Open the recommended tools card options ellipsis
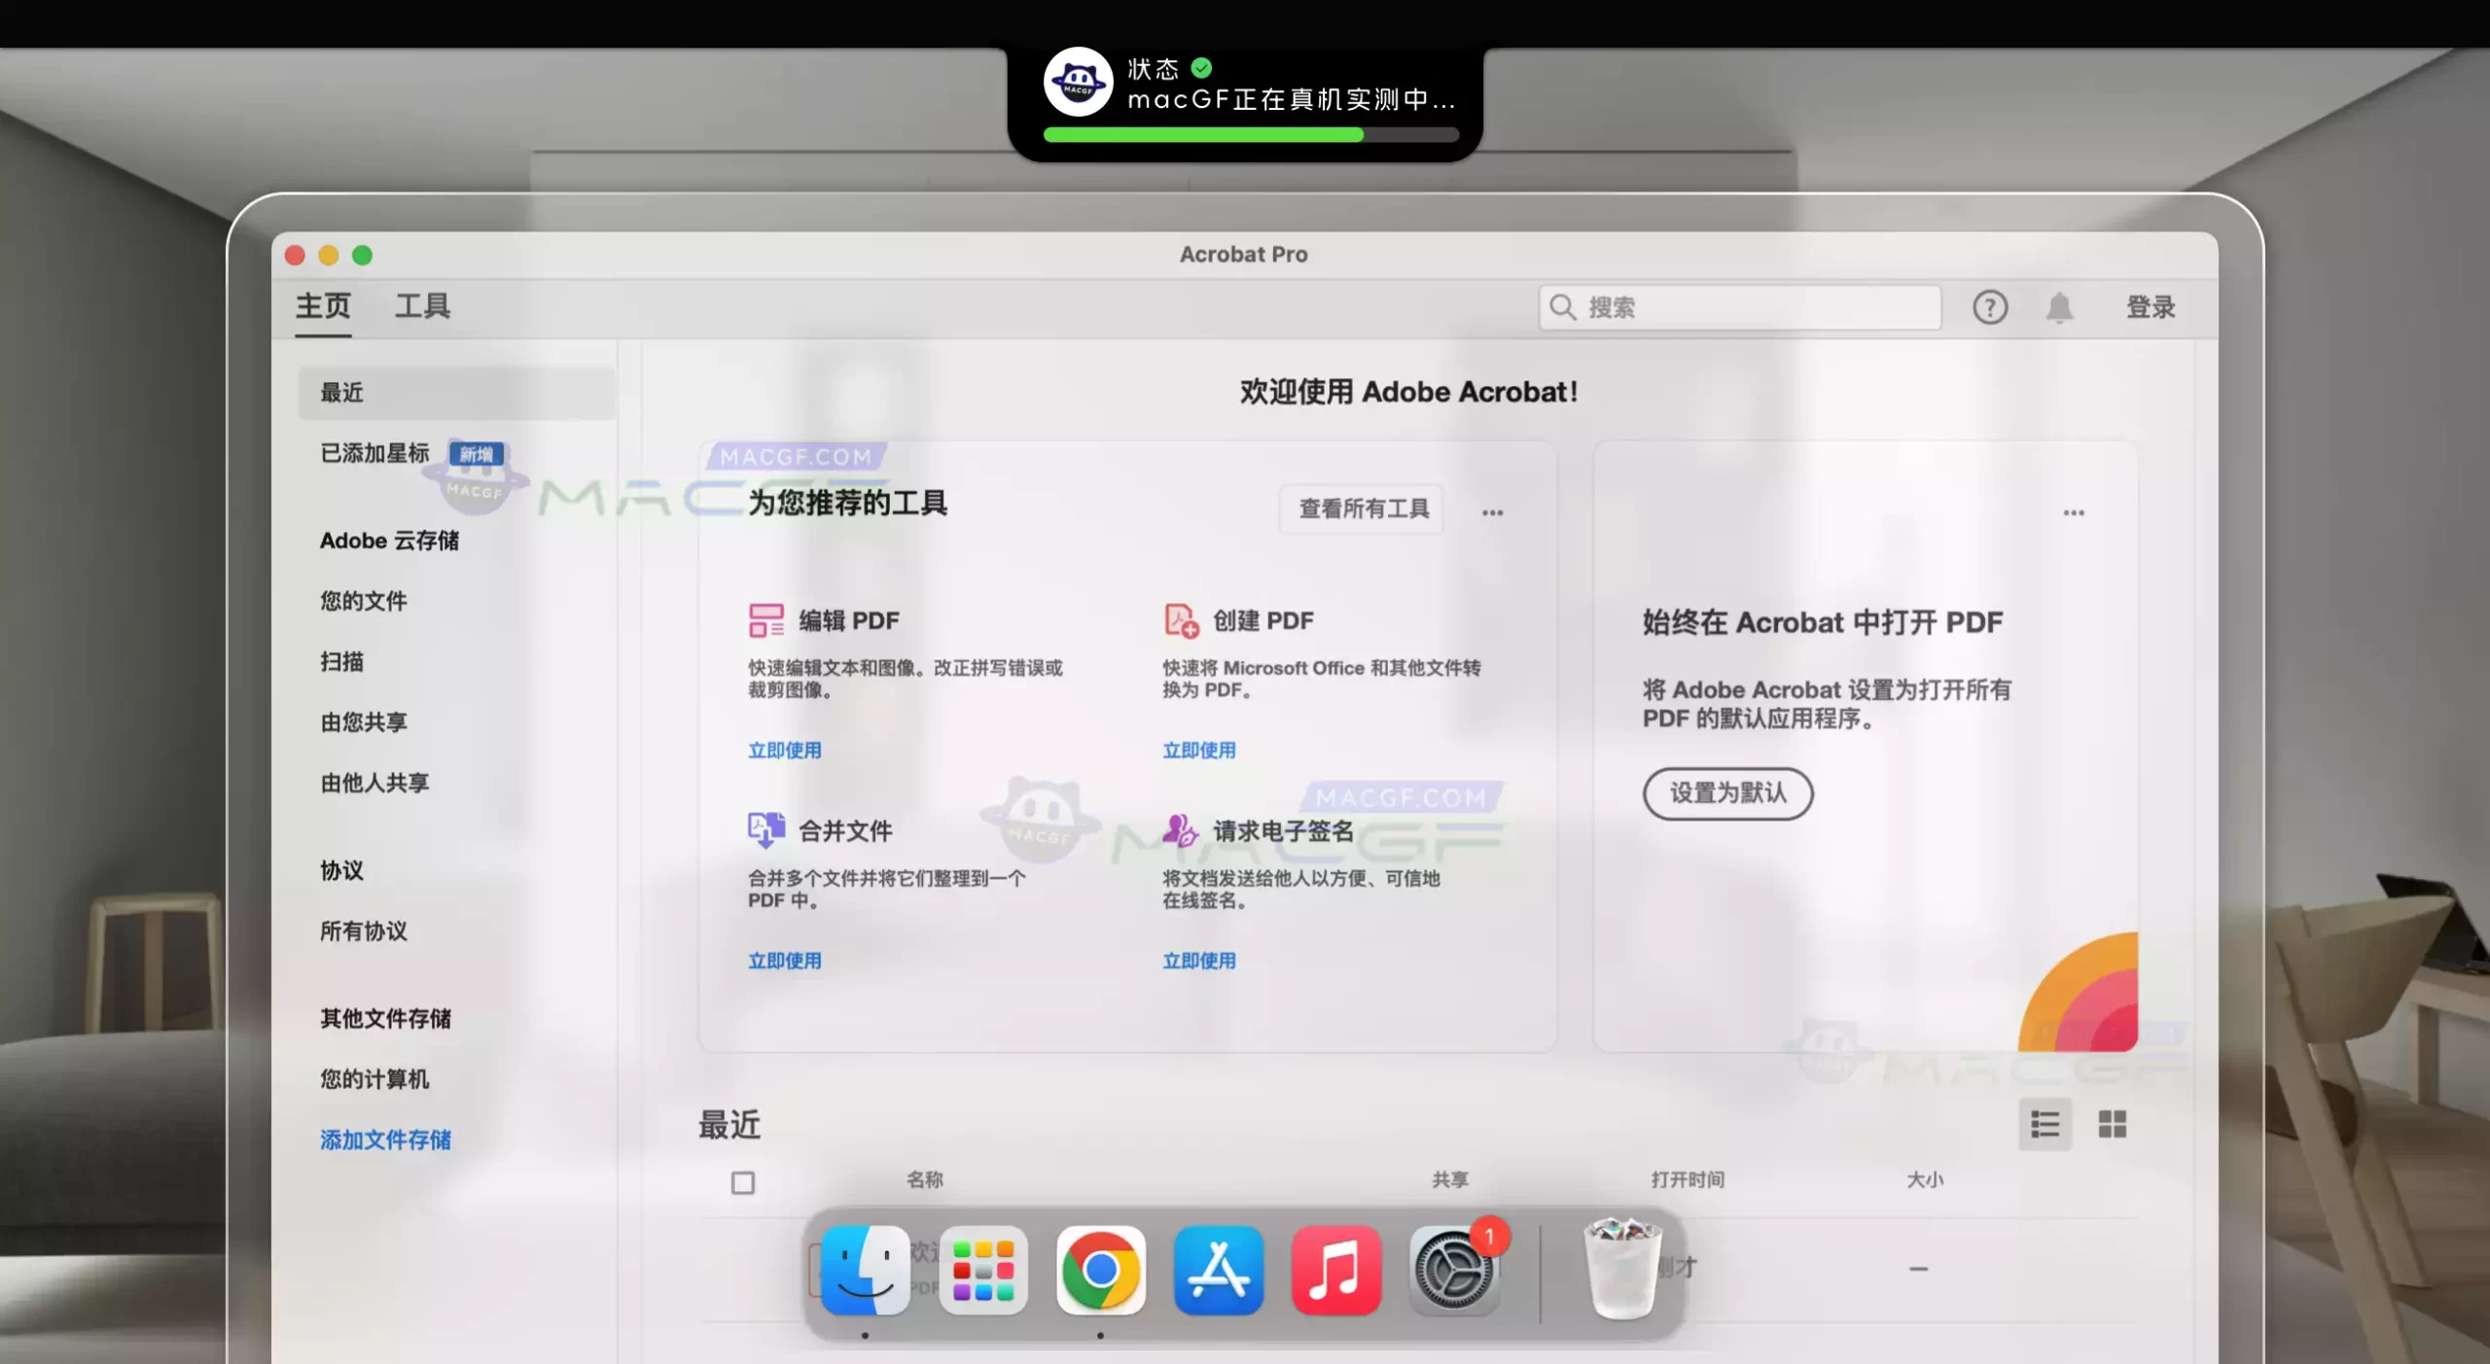Image resolution: width=2490 pixels, height=1364 pixels. click(1492, 512)
